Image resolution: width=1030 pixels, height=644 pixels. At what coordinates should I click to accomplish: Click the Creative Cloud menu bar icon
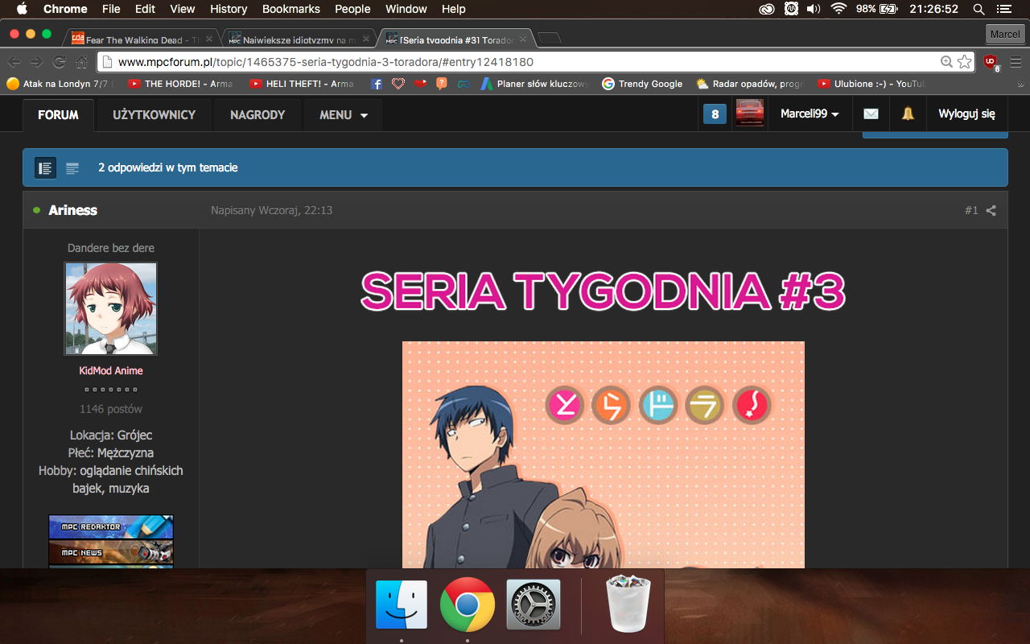click(768, 9)
